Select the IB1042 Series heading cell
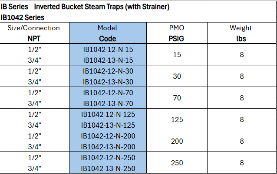 [23, 18]
